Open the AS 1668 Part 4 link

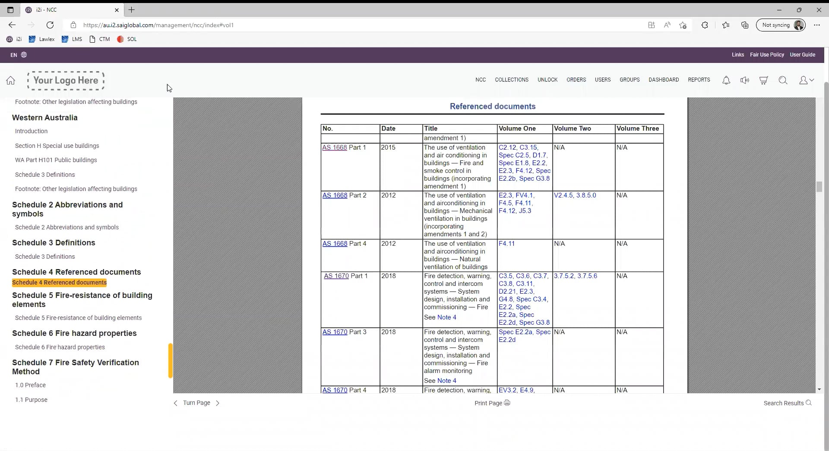335,244
